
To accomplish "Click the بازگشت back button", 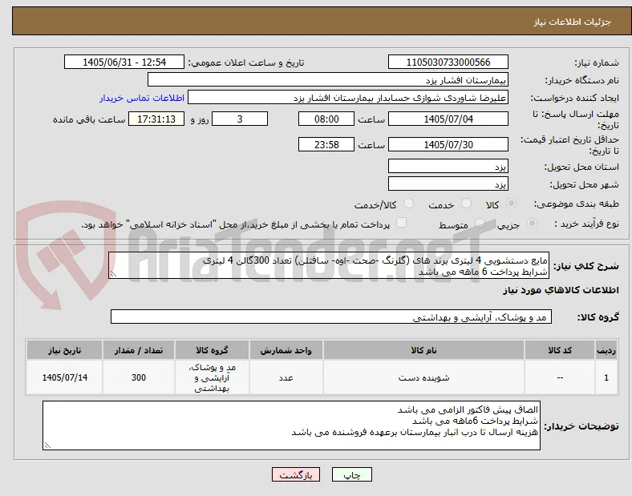I will click(296, 474).
